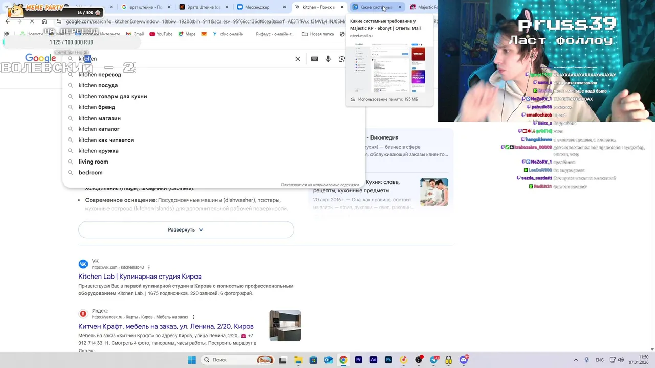655x368 pixels.
Task: Close the Мессенджер tab
Action: pos(285,7)
